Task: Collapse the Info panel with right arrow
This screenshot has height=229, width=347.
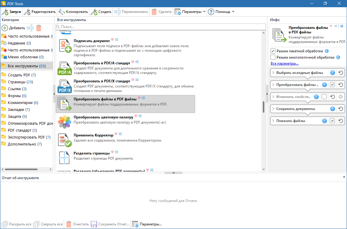Action: click(x=267, y=94)
